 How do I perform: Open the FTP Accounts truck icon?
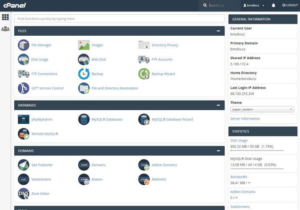coord(144,59)
